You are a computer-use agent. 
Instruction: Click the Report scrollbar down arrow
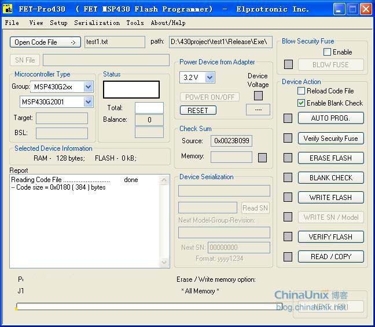[164, 262]
